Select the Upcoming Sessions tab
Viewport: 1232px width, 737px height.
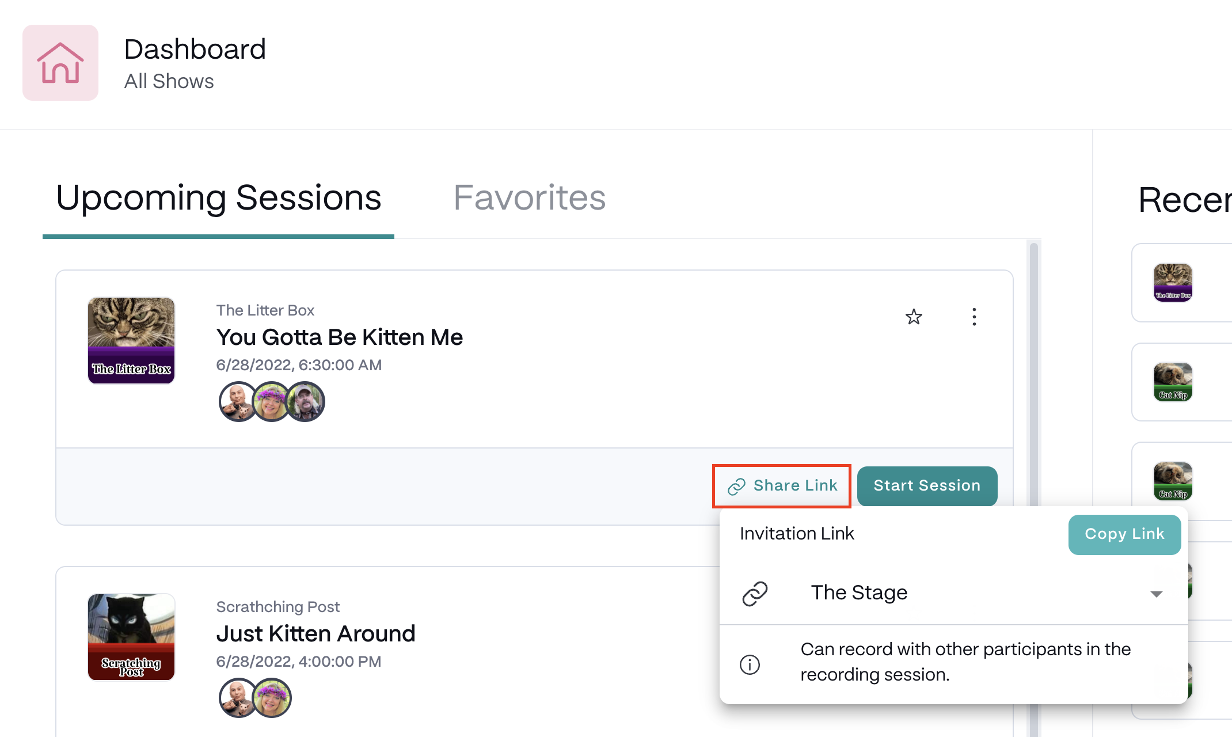pyautogui.click(x=218, y=197)
